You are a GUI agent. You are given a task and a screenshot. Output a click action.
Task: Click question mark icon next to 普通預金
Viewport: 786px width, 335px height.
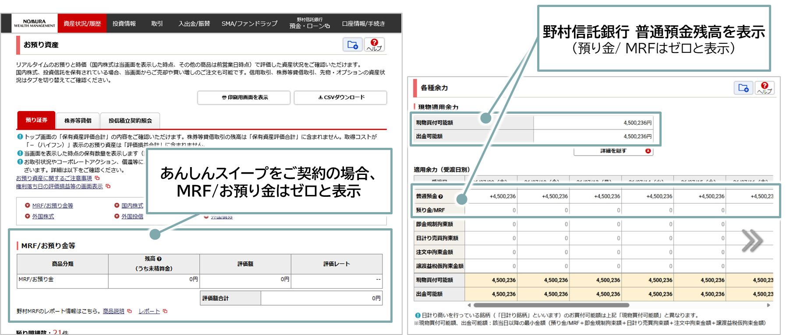441,197
